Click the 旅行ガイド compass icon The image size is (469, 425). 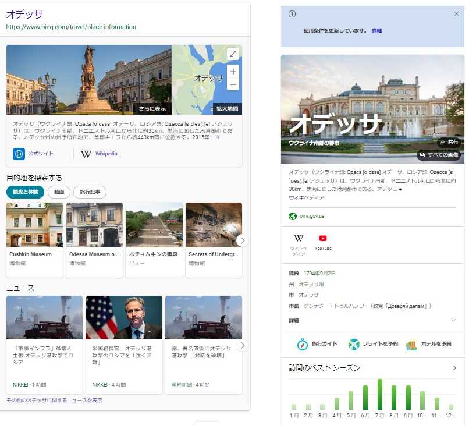[302, 344]
